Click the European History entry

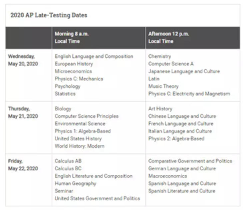pos(74,64)
